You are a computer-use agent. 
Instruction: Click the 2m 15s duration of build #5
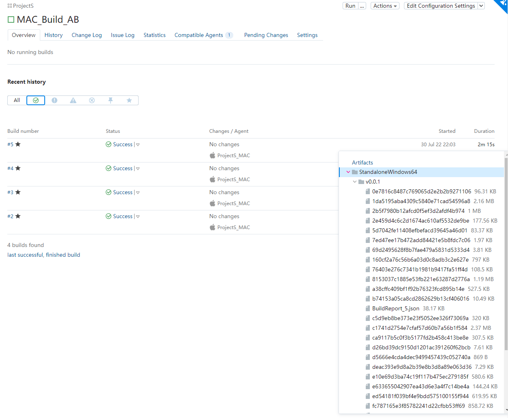tap(486, 144)
